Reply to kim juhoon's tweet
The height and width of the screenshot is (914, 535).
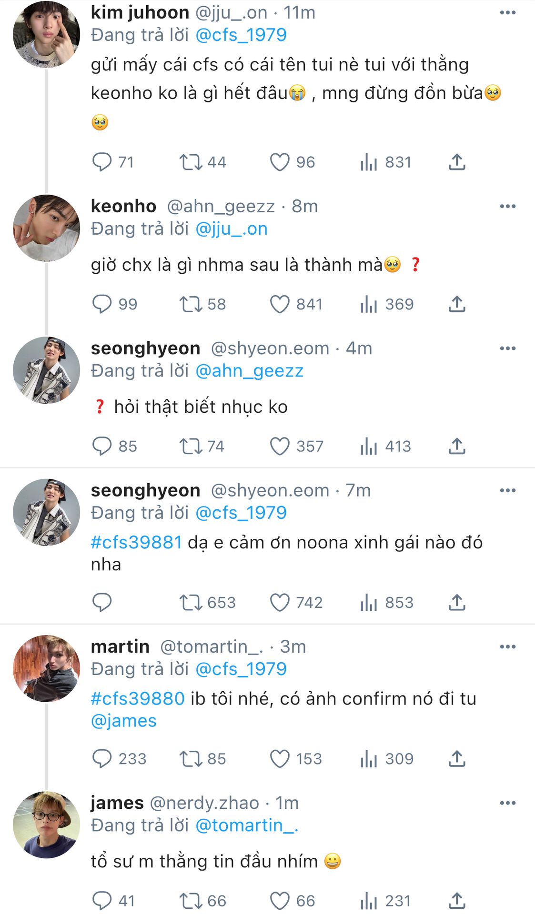(102, 162)
